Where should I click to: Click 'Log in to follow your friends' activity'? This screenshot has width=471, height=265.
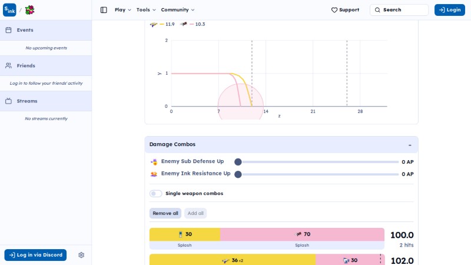point(46,83)
